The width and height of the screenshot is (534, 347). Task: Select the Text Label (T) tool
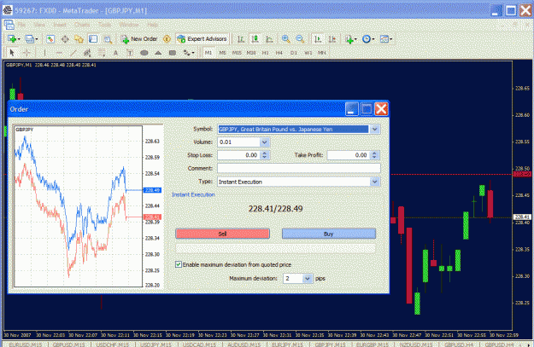point(130,53)
